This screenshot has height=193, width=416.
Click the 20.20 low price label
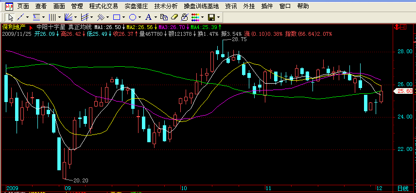(x=81, y=180)
